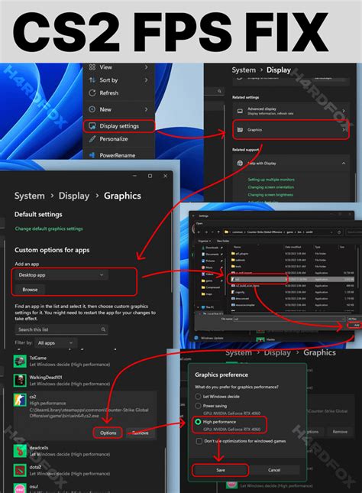
Task: Click the Display breadcrumb above Default settings
Action: [x=74, y=196]
